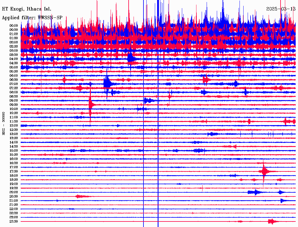Click the large red event on 17:30 trace
The image size is (298, 227).
coord(264,171)
